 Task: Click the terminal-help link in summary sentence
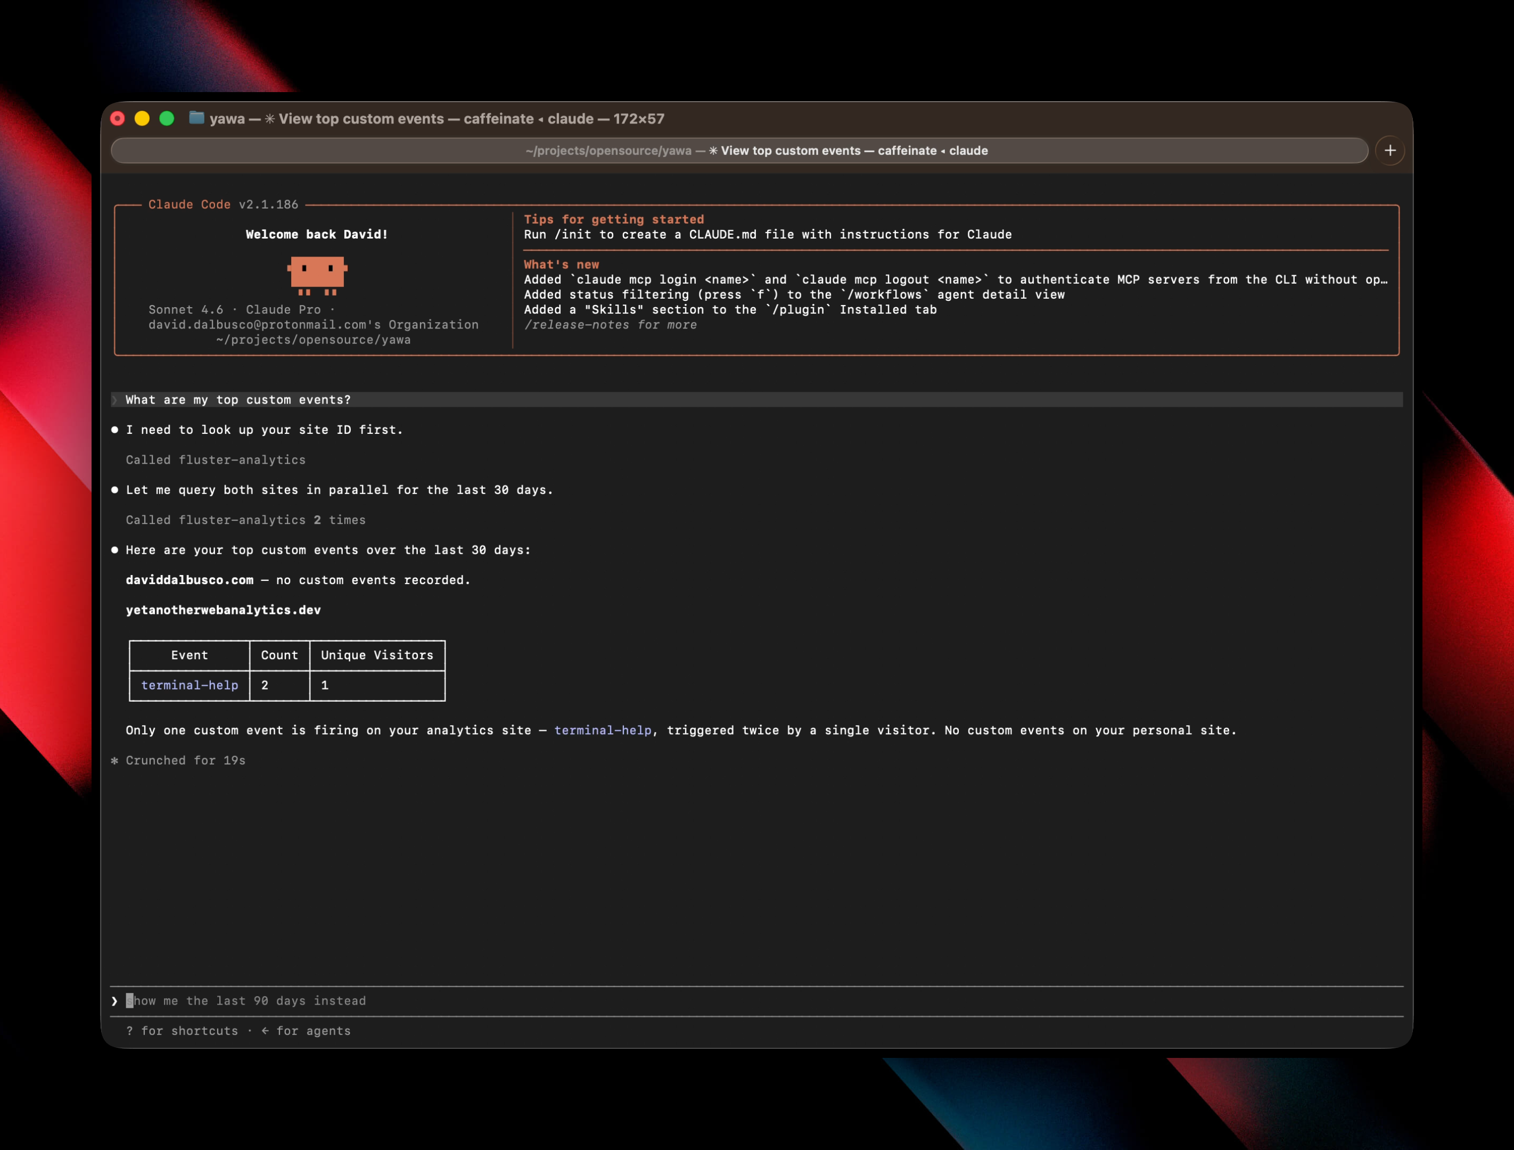(x=602, y=730)
